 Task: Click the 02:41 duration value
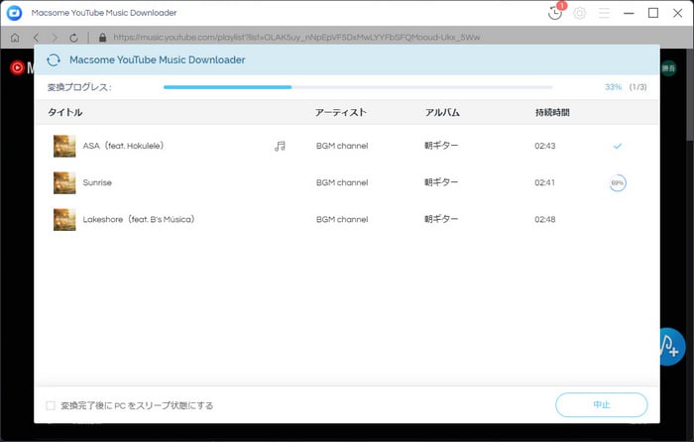coord(545,182)
